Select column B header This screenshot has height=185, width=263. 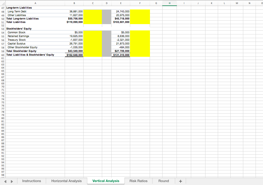[74, 3]
